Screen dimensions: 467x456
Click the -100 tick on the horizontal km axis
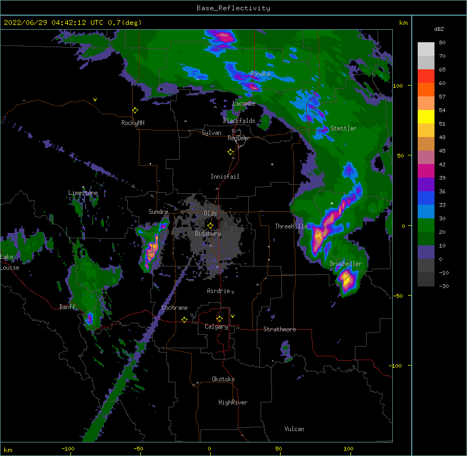68,448
